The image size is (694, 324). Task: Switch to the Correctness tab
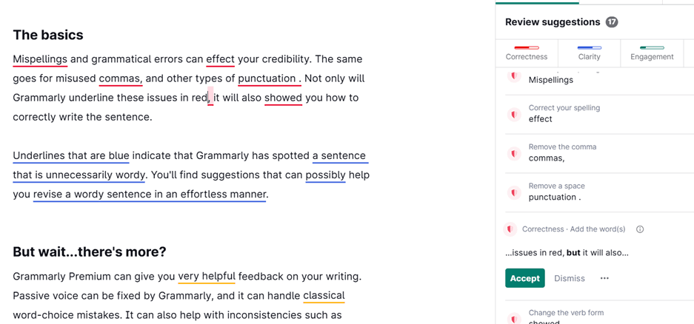pos(527,53)
